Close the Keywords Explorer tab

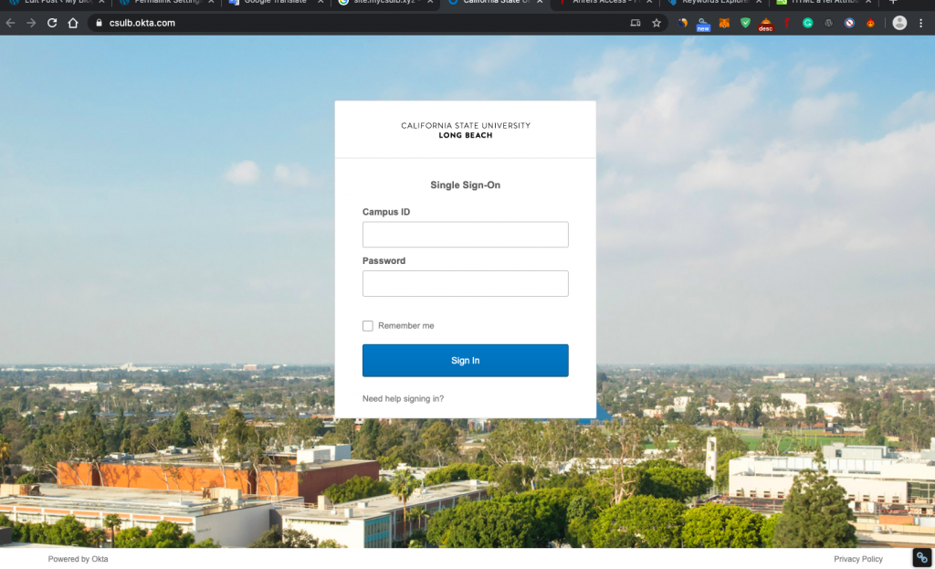[x=759, y=2]
